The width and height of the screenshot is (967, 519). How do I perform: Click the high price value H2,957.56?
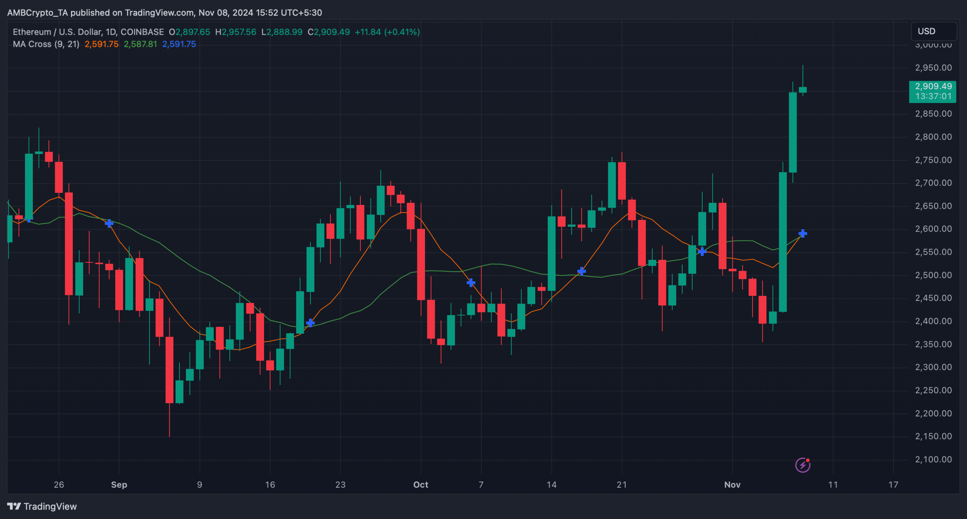(236, 32)
